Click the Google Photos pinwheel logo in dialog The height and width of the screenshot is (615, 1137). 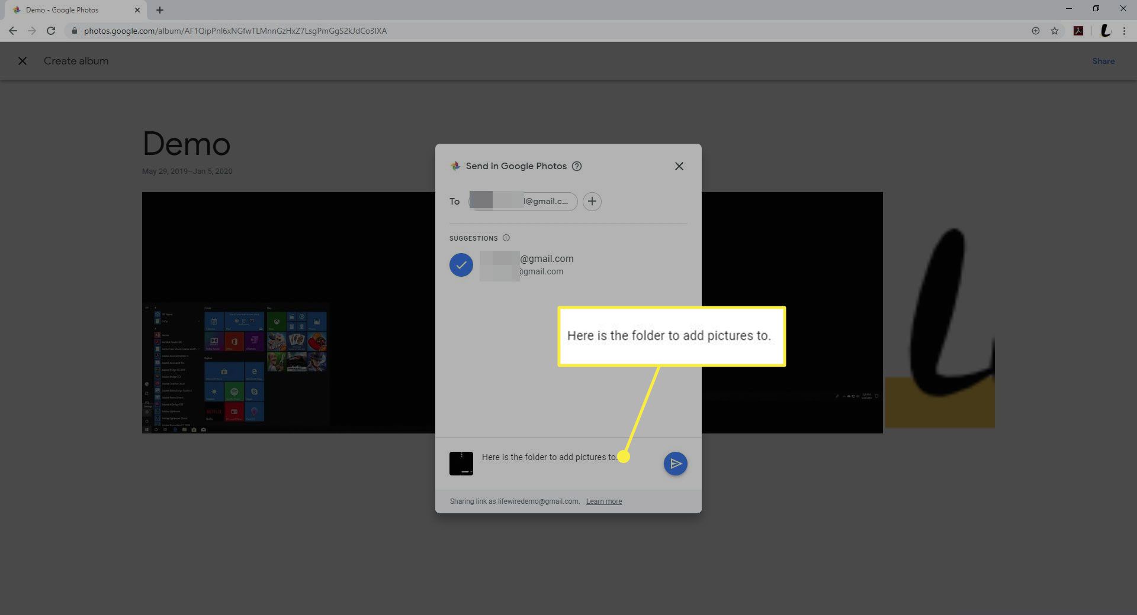pos(455,166)
